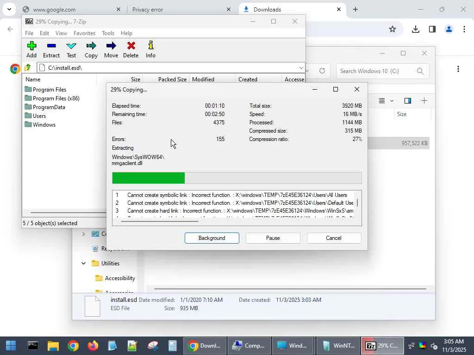Click the search magnifier in Explorer
This screenshot has width=474, height=355.
coord(420,71)
